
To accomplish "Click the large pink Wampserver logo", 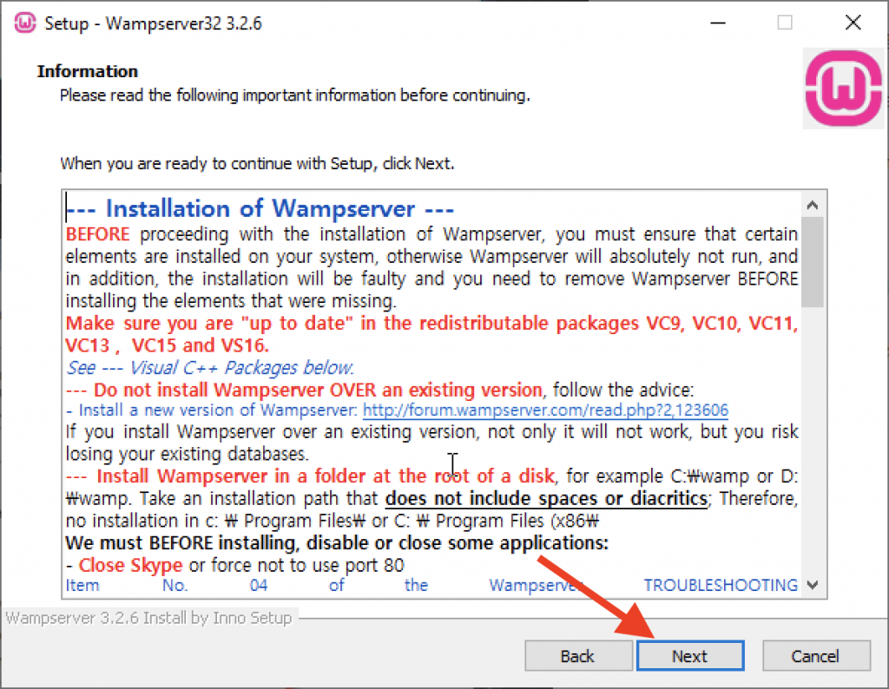I will click(x=844, y=89).
